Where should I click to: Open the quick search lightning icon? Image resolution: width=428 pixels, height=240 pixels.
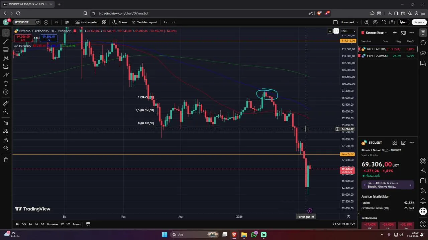[367, 22]
